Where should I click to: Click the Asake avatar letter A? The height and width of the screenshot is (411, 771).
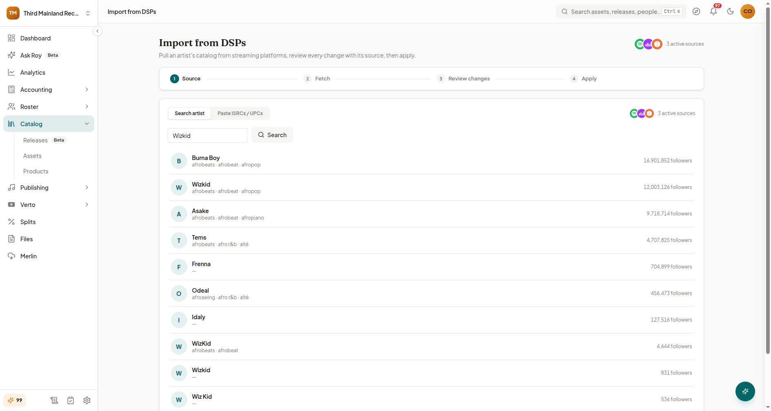(179, 214)
